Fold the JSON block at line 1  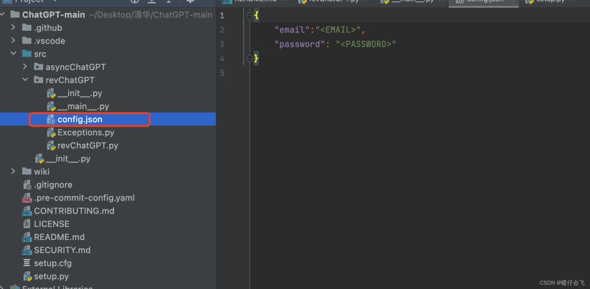click(249, 16)
